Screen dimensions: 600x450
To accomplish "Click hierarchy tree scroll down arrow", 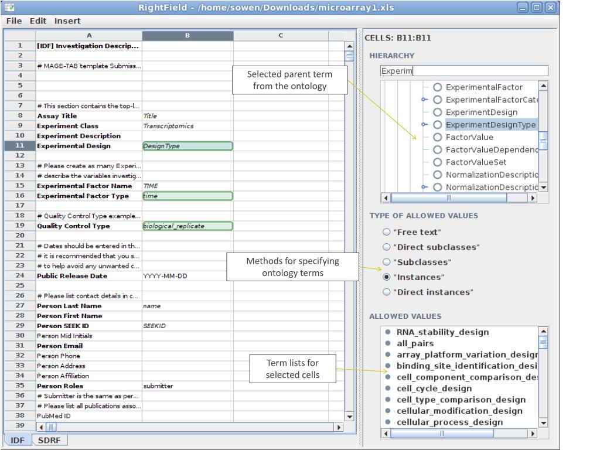I will (543, 187).
